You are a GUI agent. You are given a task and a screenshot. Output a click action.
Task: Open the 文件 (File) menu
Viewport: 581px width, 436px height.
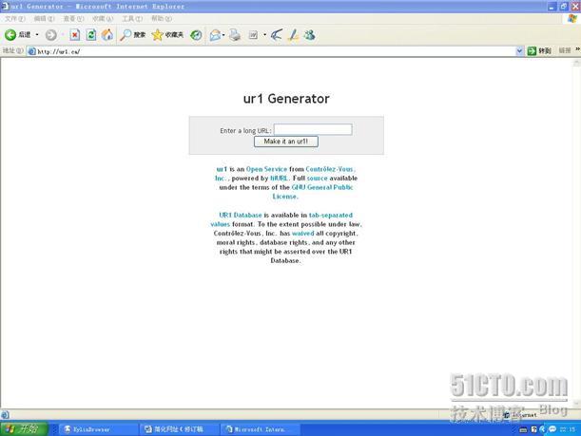(15, 18)
